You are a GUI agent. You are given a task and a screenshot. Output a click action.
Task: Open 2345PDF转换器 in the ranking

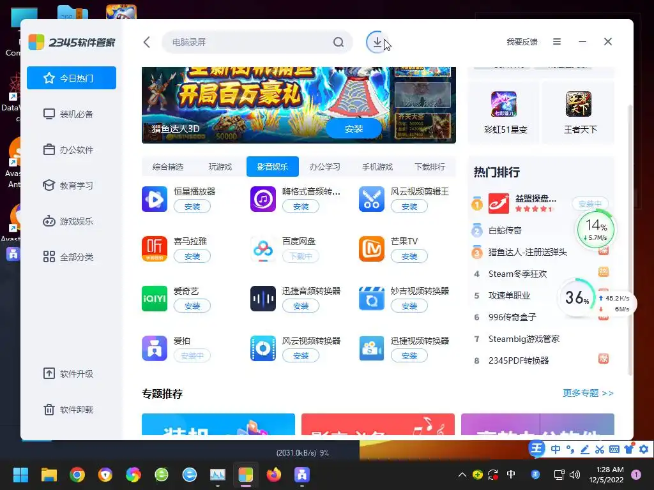pyautogui.click(x=519, y=360)
